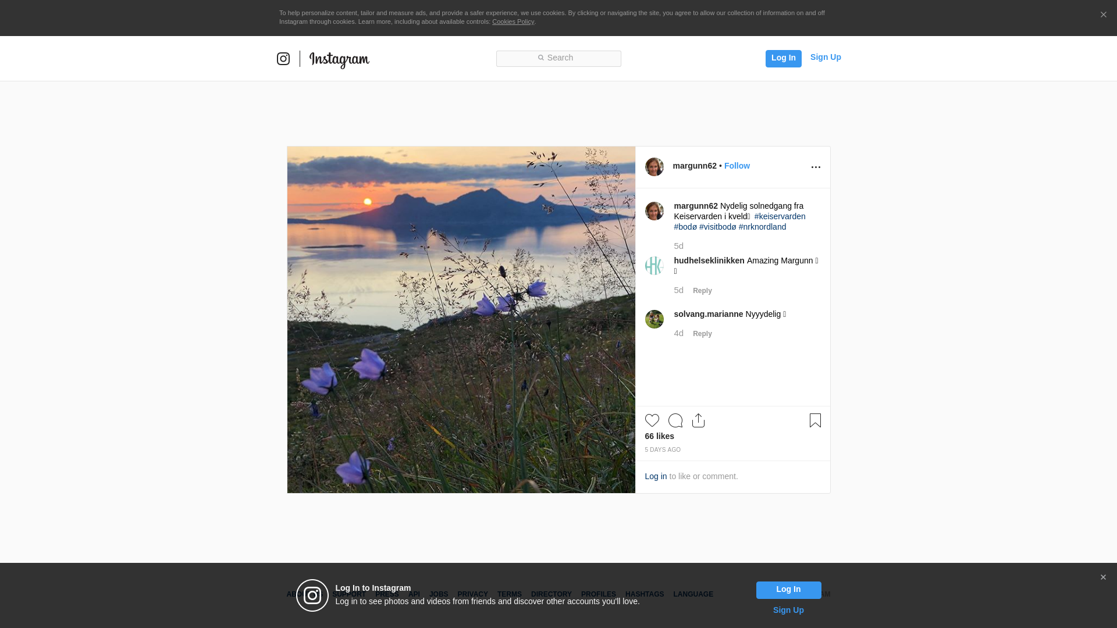Open margunn62 profile avatar in post header
1117x628 pixels.
[x=654, y=167]
